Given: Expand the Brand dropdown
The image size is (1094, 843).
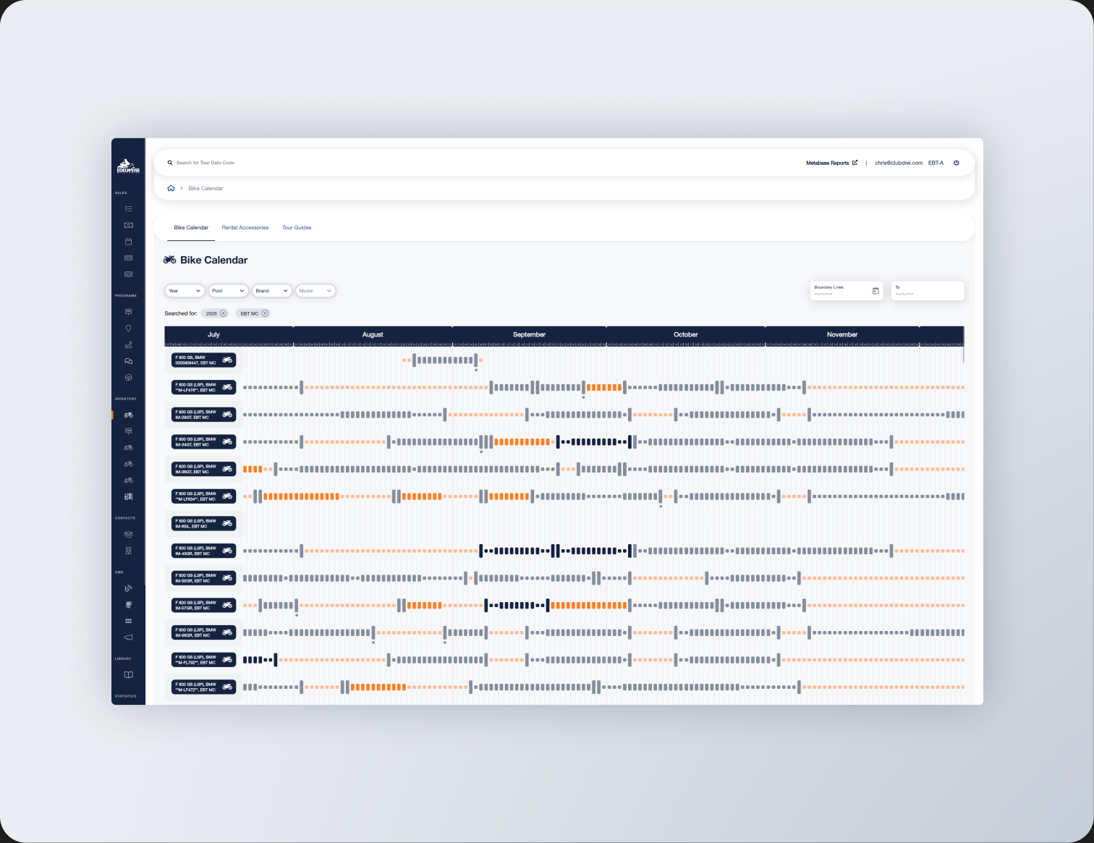Looking at the screenshot, I should [x=272, y=291].
